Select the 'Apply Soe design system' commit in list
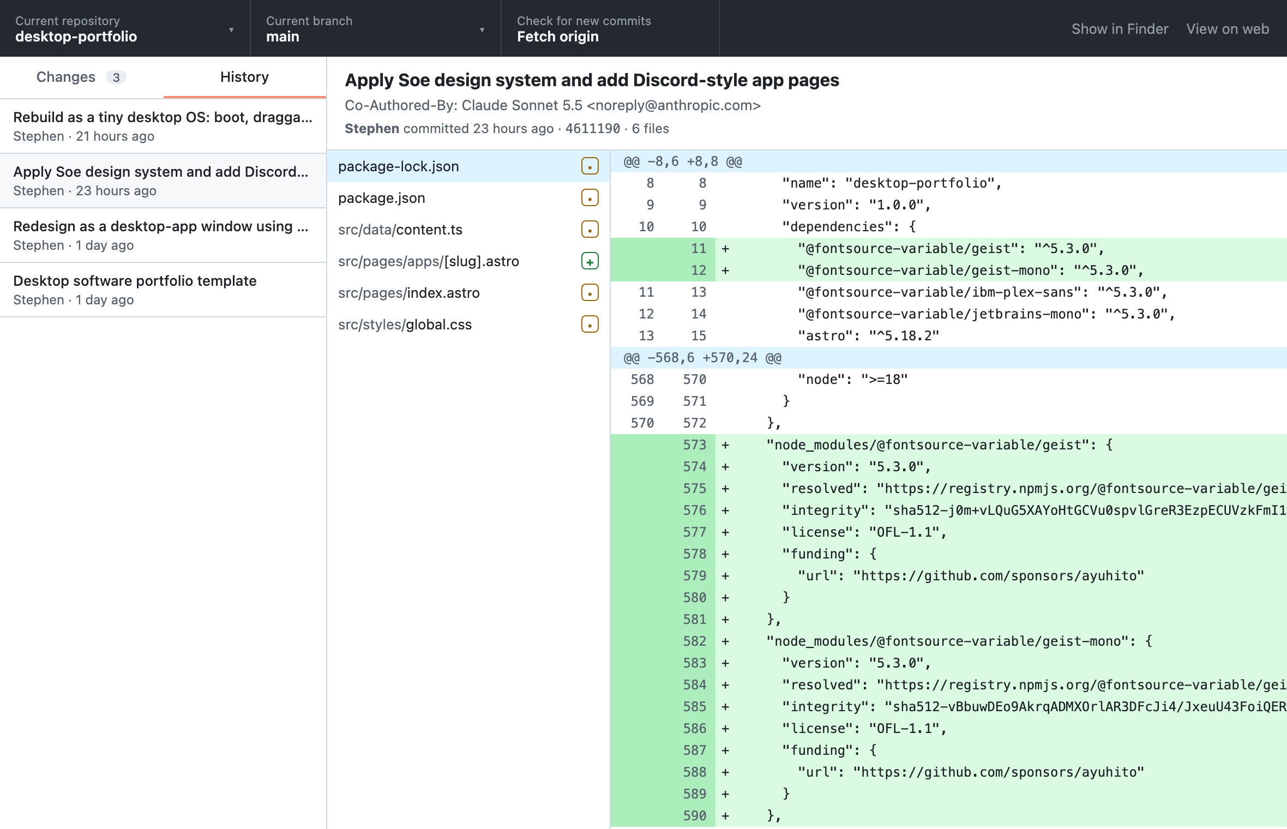This screenshot has height=829, width=1287. (163, 181)
